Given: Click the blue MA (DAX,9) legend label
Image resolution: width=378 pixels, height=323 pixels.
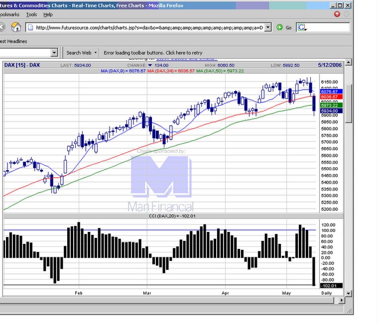Looking at the screenshot, I should point(123,71).
